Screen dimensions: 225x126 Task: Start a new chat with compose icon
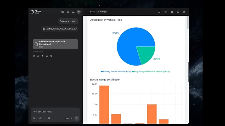tap(63, 12)
